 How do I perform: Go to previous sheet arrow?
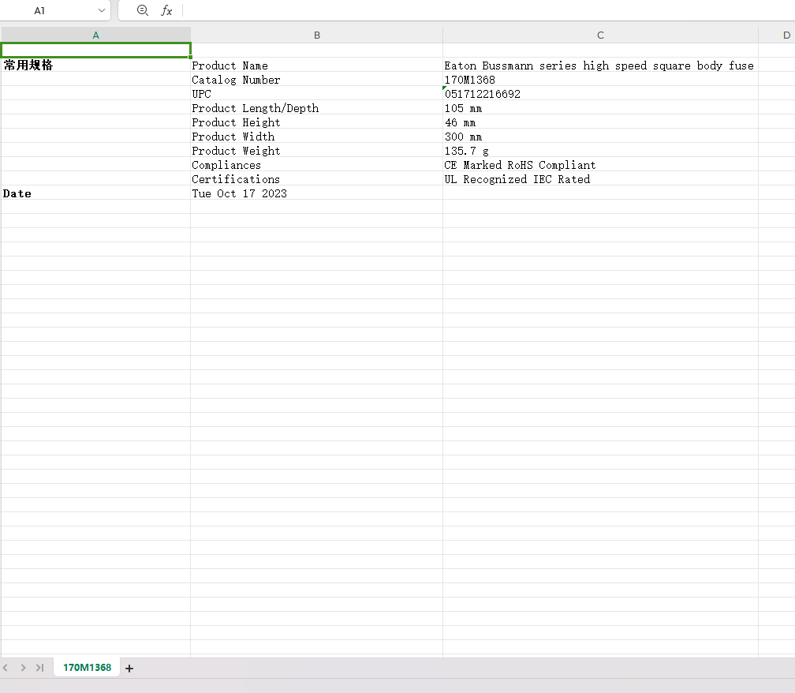(6, 668)
